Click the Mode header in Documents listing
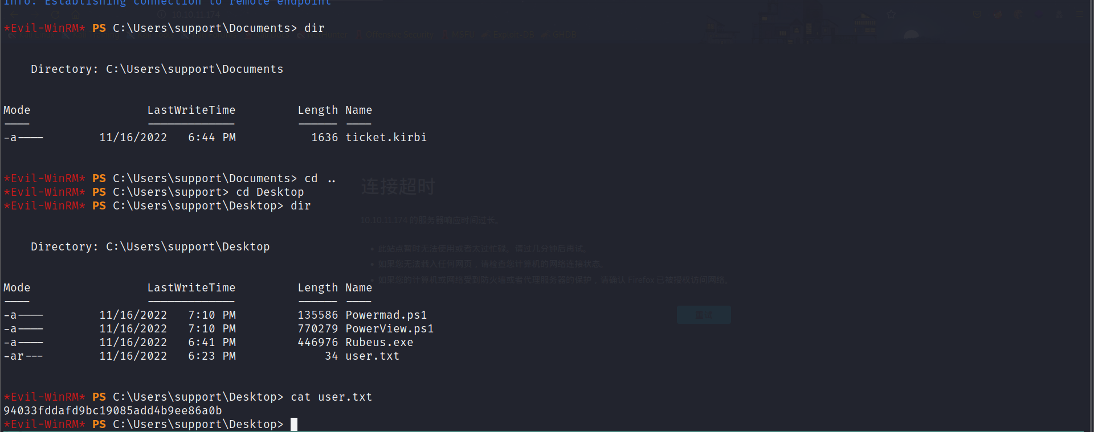 pos(17,110)
